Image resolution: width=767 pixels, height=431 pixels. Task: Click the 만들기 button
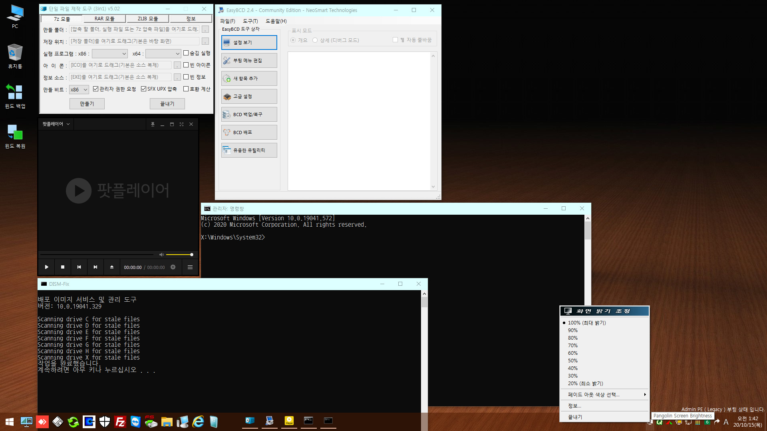[87, 104]
